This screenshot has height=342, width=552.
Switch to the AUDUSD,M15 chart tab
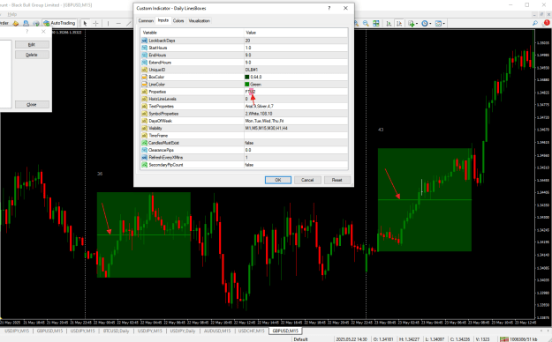point(217,331)
